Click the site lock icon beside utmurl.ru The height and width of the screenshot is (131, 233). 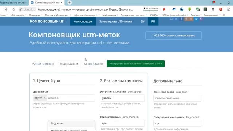click(20, 9)
